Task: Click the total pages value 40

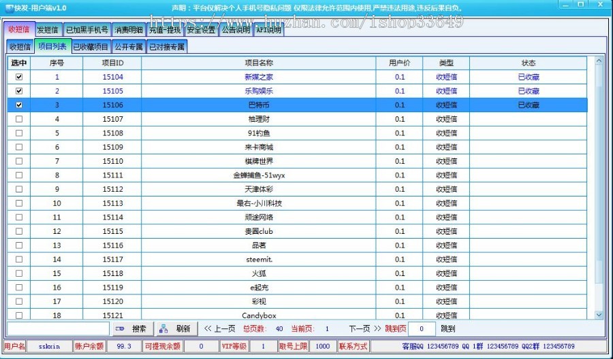Action: [x=279, y=329]
